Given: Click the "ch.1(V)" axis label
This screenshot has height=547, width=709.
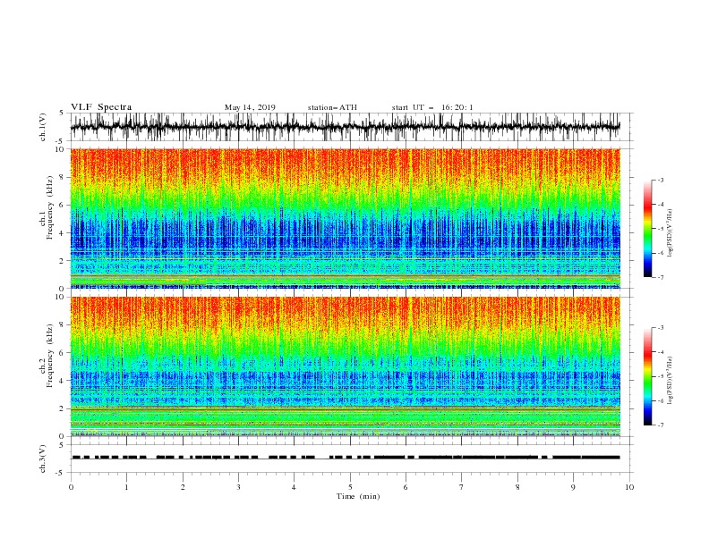Looking at the screenshot, I should tap(43, 128).
